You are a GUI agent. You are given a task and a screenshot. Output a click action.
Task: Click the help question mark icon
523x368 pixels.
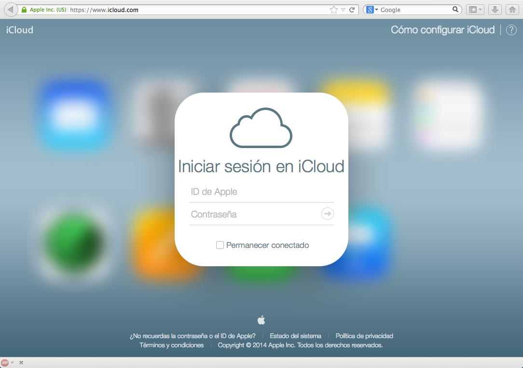pos(511,30)
